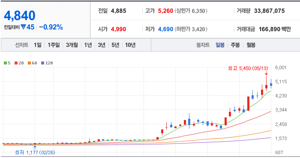
Task: Click the 3,344 y-axis label
Action: tap(281, 110)
